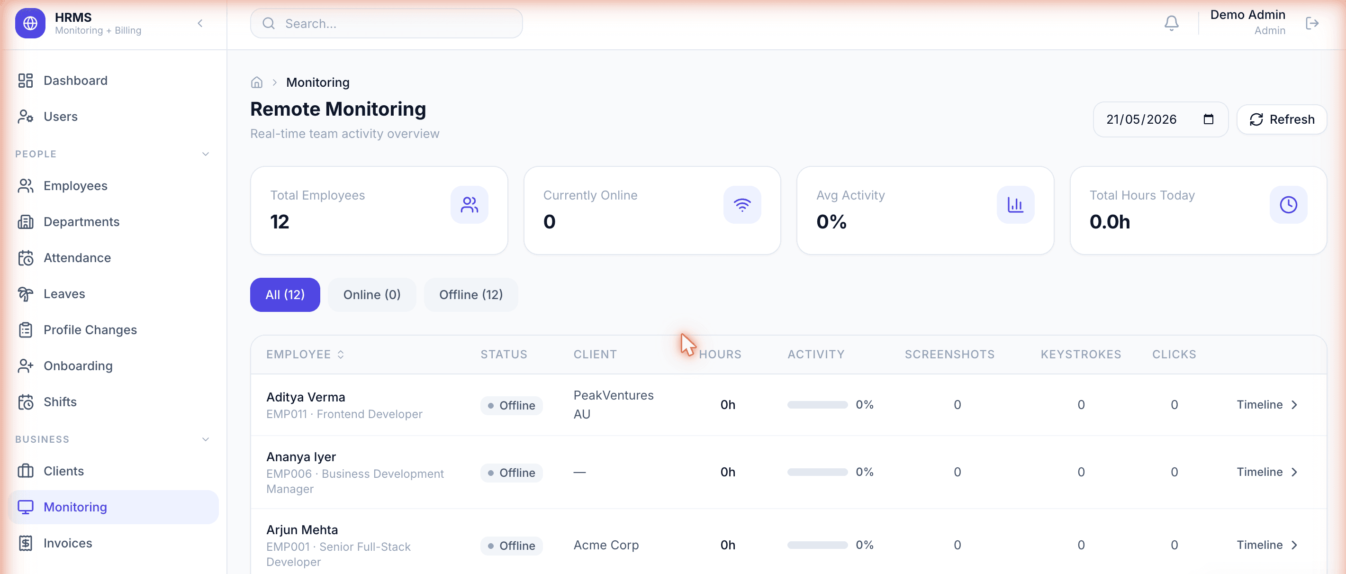Open the calendar date picker icon
This screenshot has width=1346, height=574.
(1208, 119)
